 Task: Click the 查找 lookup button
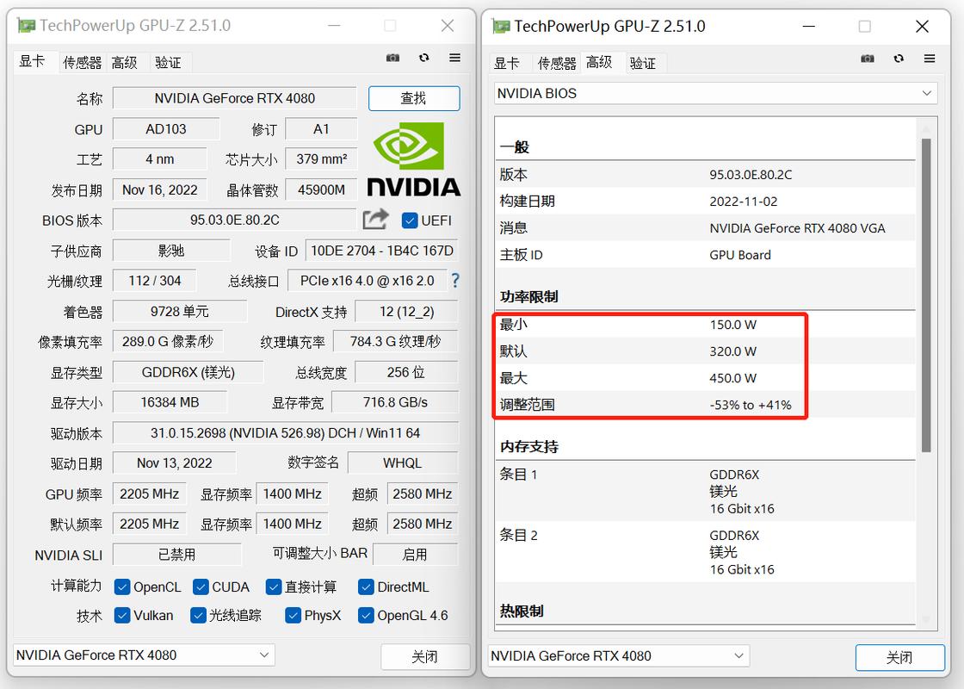click(x=414, y=98)
